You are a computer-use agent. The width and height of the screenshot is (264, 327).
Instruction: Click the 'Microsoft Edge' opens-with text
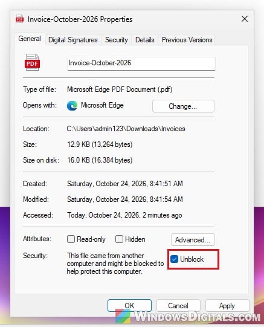coord(102,105)
